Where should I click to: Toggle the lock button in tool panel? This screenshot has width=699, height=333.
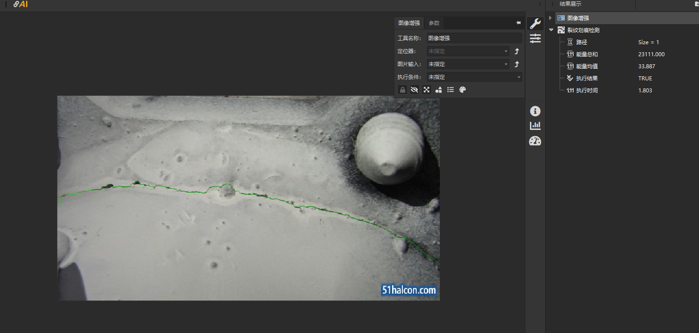click(402, 90)
